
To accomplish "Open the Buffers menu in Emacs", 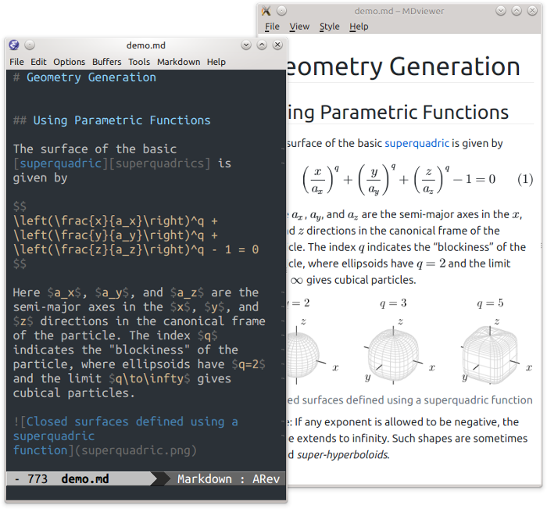I will coord(107,62).
